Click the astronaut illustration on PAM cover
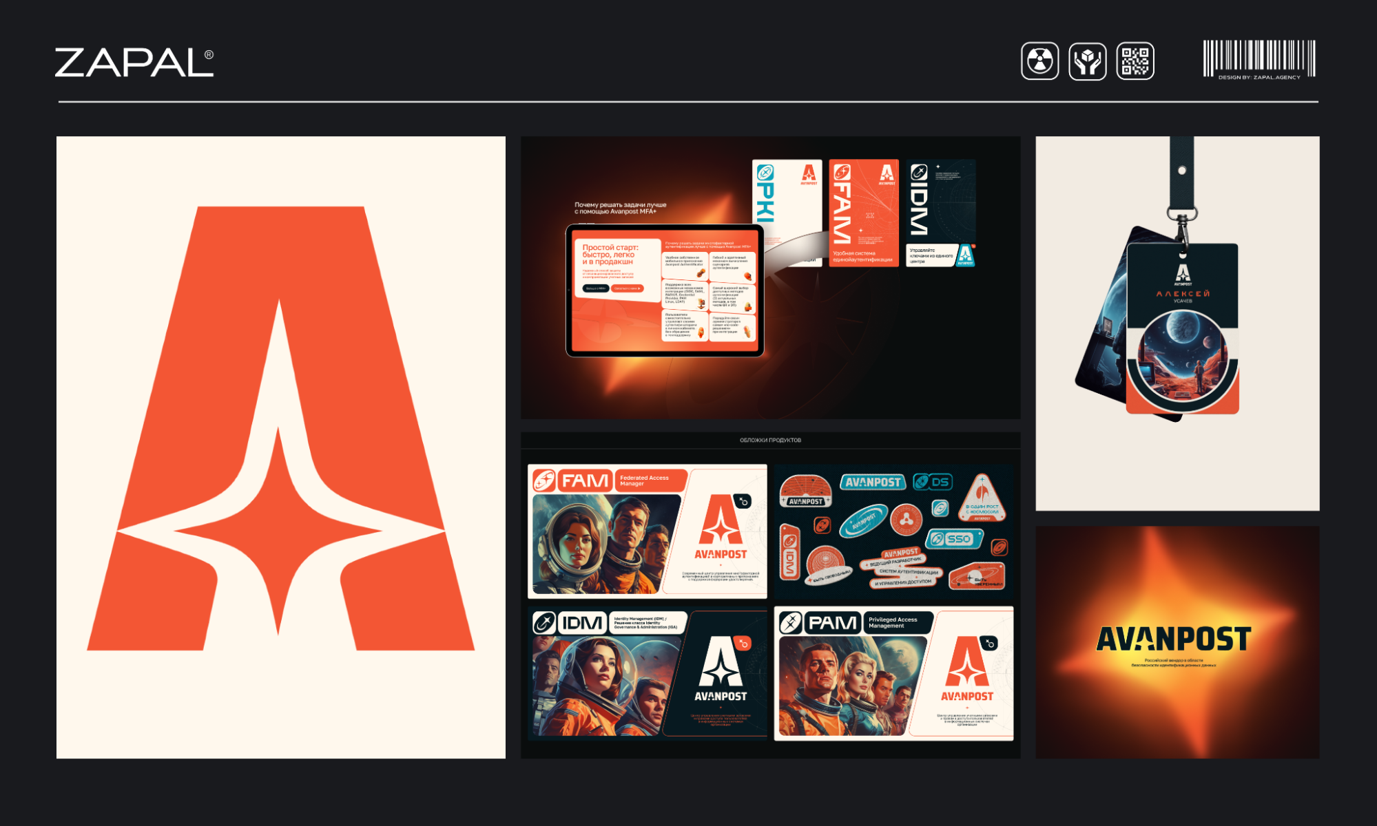The width and height of the screenshot is (1377, 826). coord(853,686)
